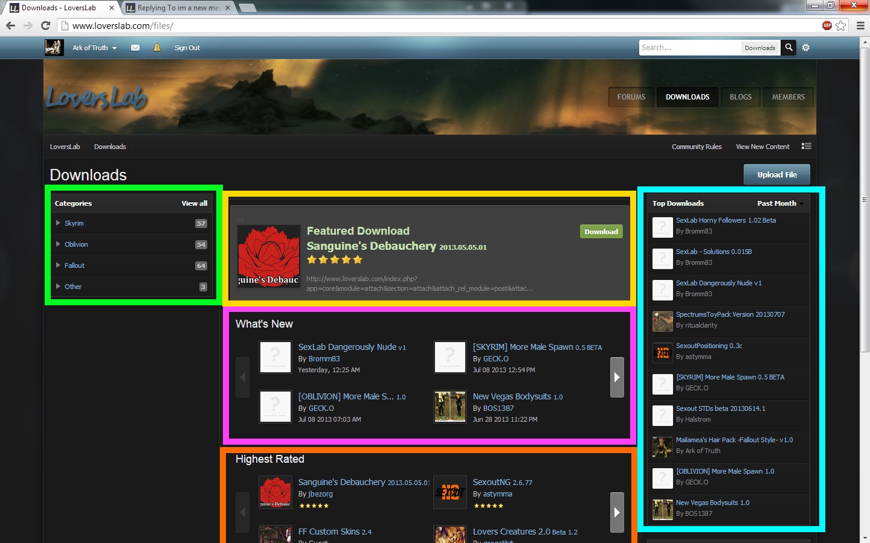Open the New Vegas Bodysuits thumbnail in What's New
Screen dimensions: 870x543
(x=450, y=406)
